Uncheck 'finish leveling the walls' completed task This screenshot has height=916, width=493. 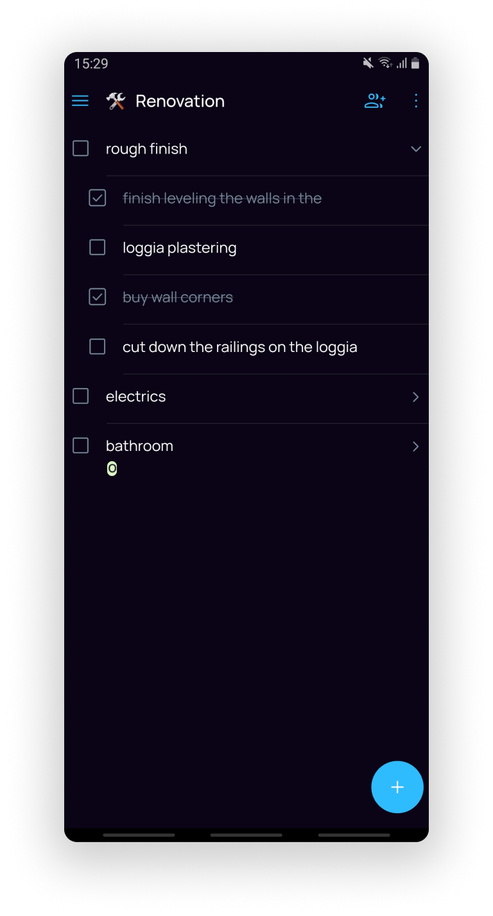click(97, 198)
